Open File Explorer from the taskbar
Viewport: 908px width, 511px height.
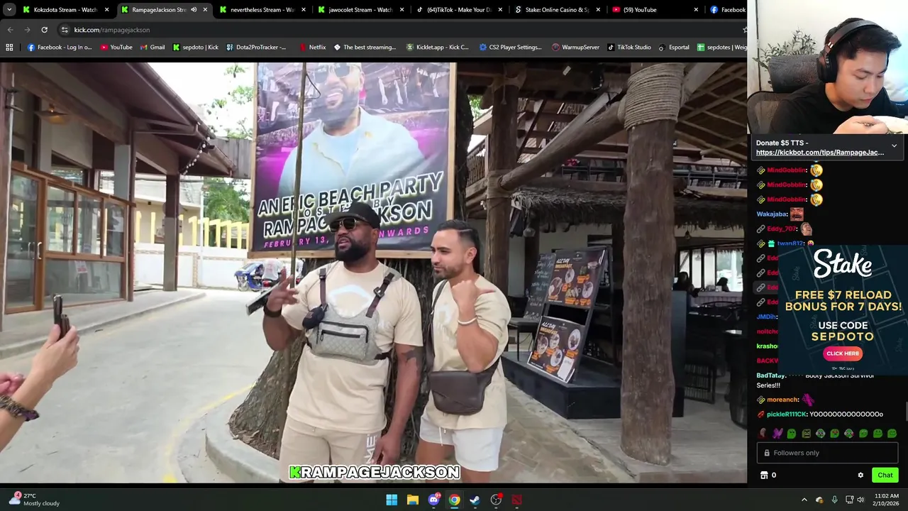point(412,500)
